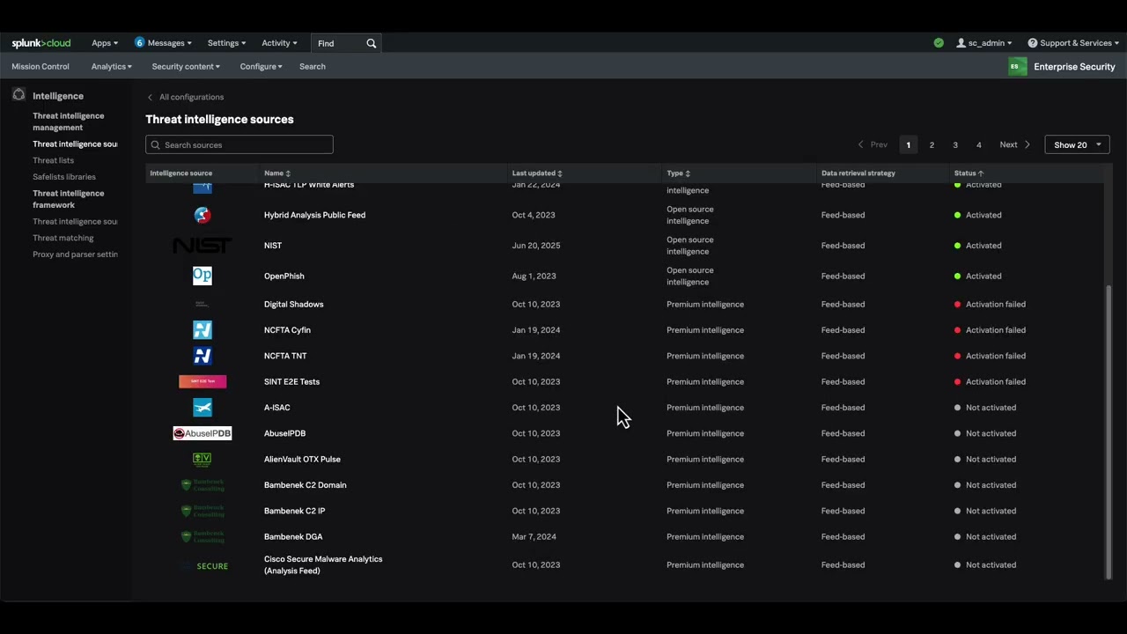Click the magnifier icon in Find box

372,43
